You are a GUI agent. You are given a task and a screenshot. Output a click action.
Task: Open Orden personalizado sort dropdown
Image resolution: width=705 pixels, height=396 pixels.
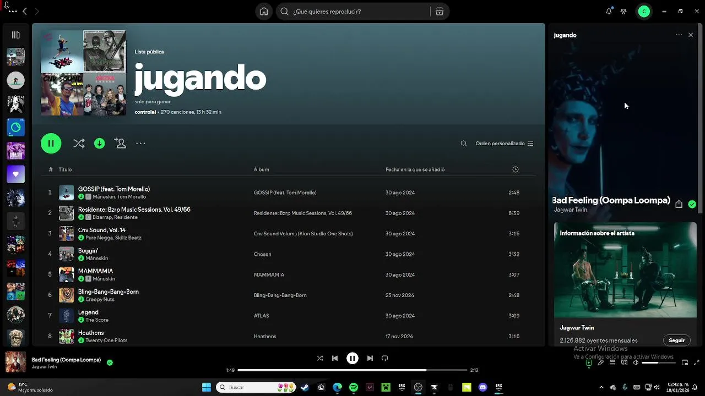(x=505, y=144)
